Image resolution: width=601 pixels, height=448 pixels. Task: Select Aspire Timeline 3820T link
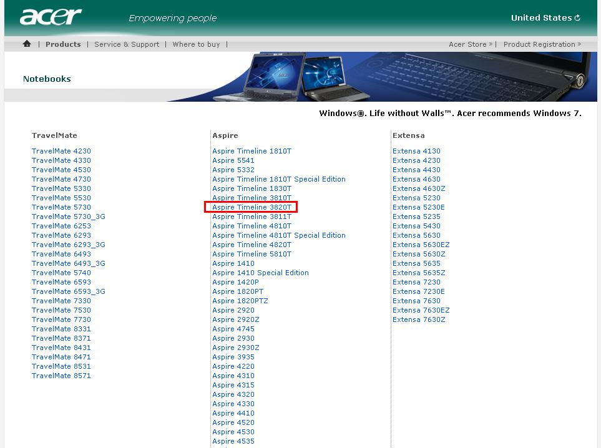pos(252,207)
